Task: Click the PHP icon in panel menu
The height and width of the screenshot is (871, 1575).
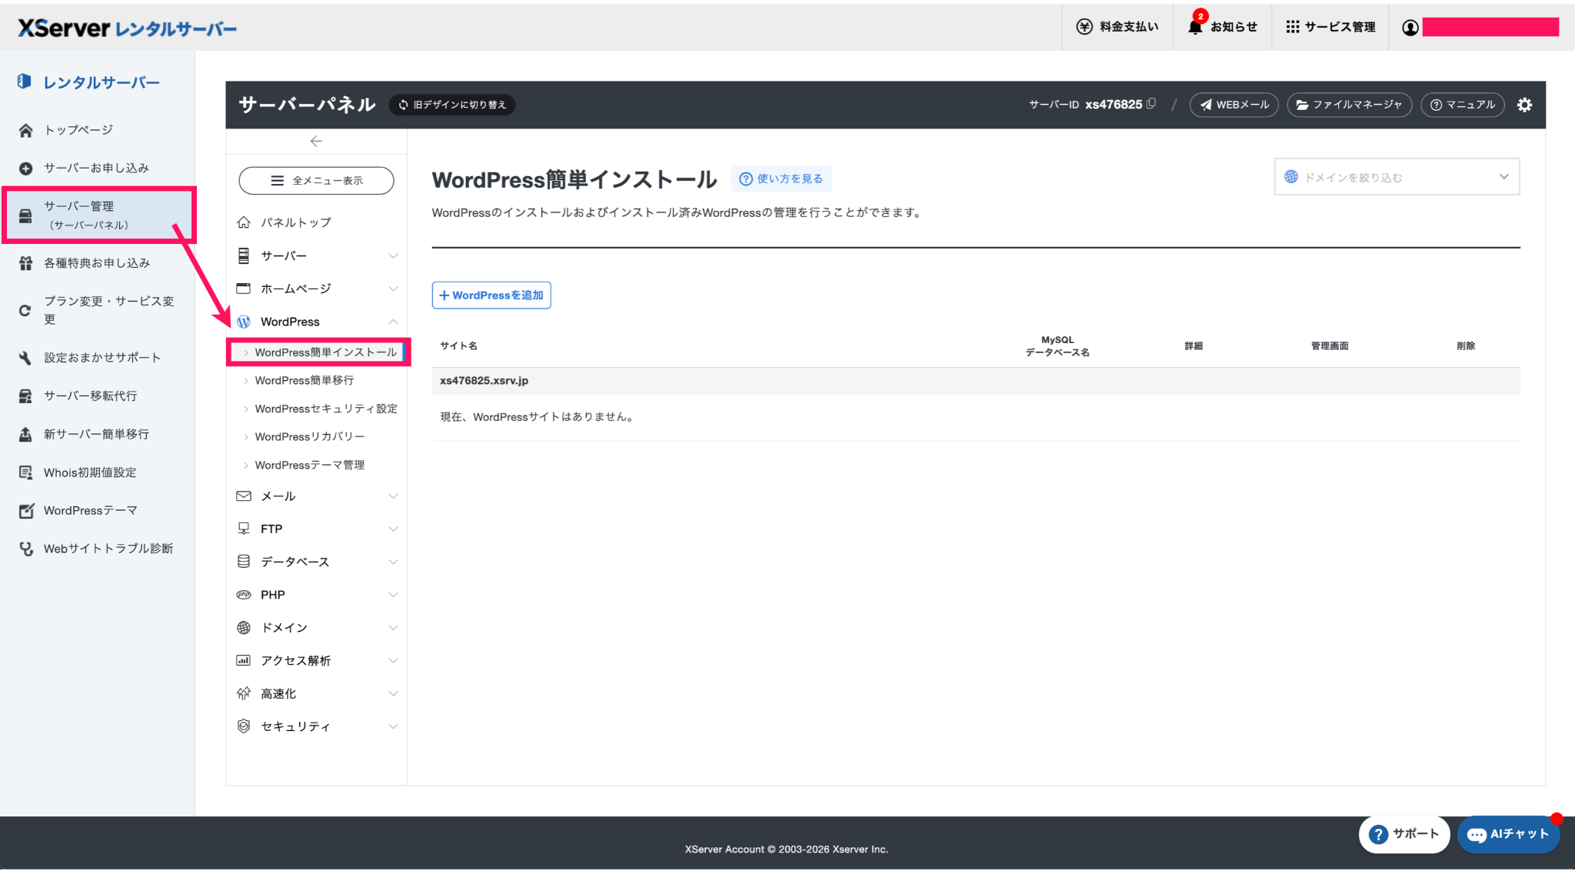Action: tap(244, 595)
